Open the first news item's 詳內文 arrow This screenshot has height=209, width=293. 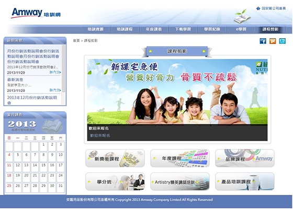55,72
